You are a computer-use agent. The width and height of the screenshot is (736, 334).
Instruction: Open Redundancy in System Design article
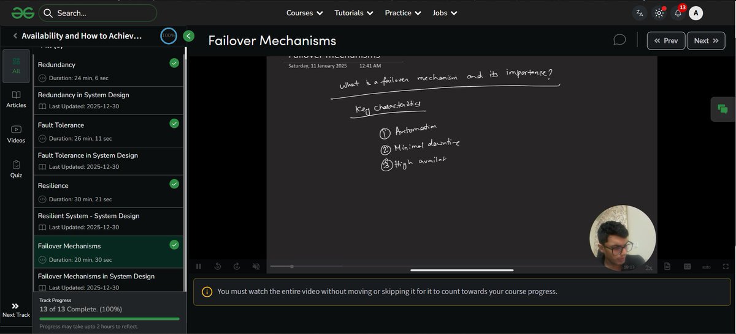coord(108,100)
